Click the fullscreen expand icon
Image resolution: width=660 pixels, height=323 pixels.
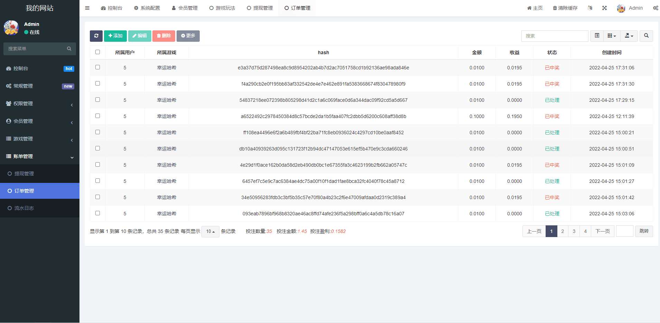[x=604, y=8]
